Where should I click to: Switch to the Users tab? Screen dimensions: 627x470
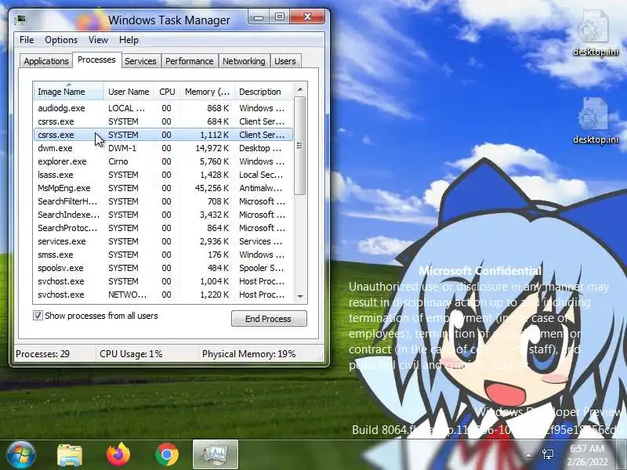point(285,61)
